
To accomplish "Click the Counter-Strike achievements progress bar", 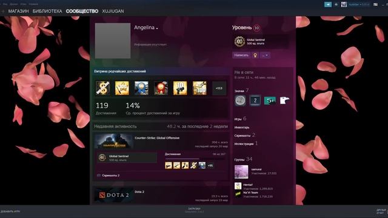I will coord(195,159).
